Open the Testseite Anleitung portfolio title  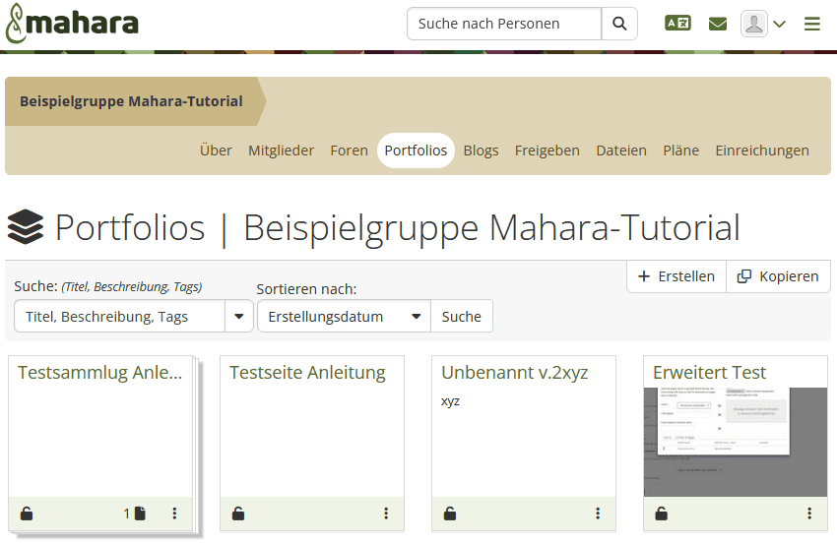tap(307, 372)
